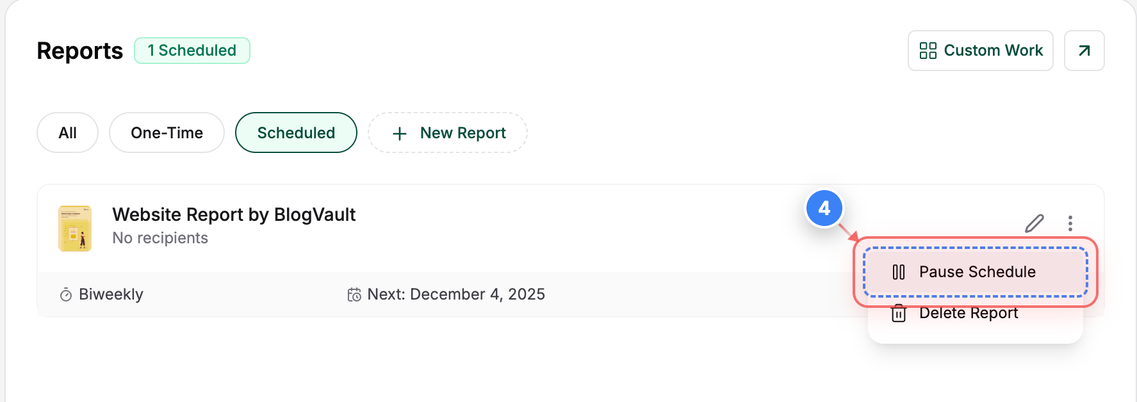Start a new report with New Report

(447, 133)
